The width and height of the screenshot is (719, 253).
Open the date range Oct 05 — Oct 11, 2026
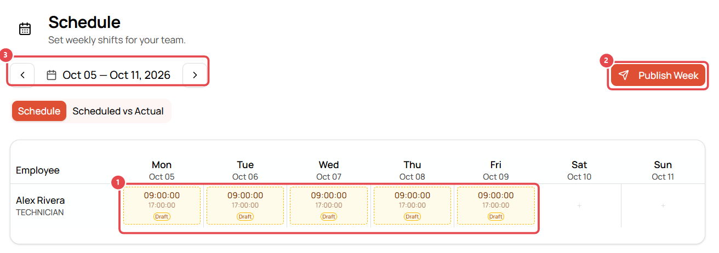(109, 75)
